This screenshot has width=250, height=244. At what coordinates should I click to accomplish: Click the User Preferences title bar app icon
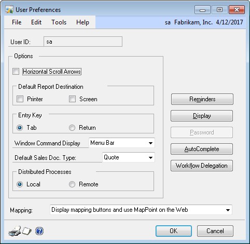click(9, 10)
